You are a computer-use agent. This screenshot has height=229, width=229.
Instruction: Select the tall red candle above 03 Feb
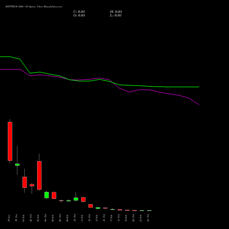point(39,175)
